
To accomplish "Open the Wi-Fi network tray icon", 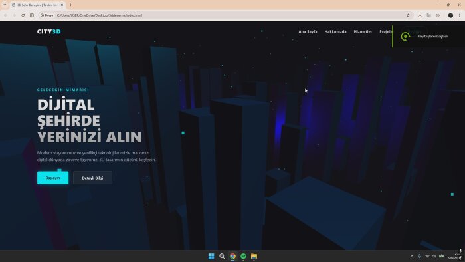I will pos(427,256).
